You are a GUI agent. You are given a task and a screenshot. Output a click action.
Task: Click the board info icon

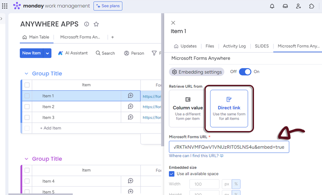(87, 24)
